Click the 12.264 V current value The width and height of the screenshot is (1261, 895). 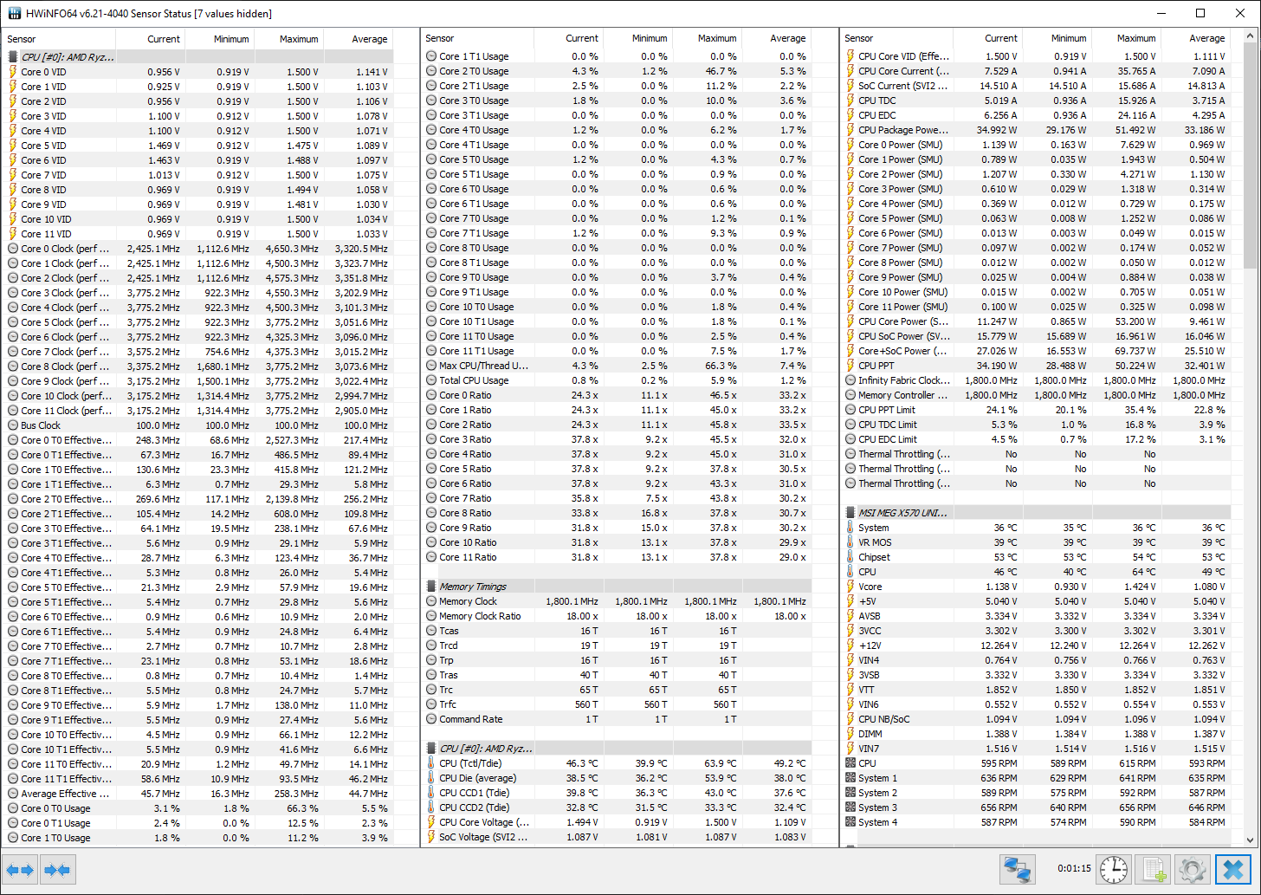999,645
